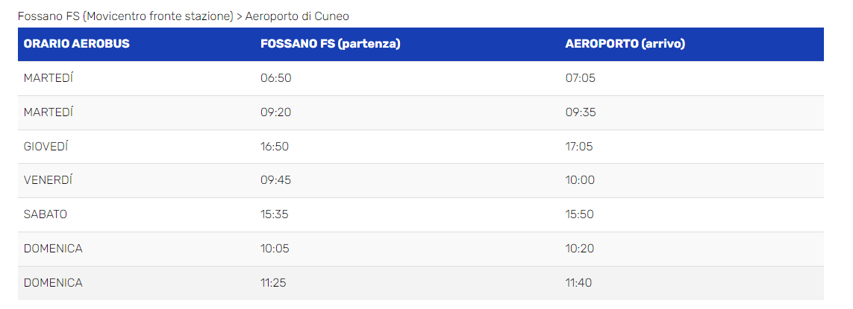853x309 pixels.
Task: Click the 09:35 arrival time cell
Action: coord(580,112)
